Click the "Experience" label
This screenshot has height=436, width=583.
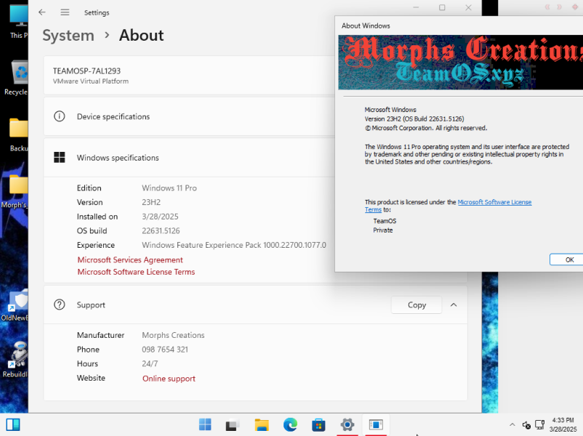(x=95, y=245)
